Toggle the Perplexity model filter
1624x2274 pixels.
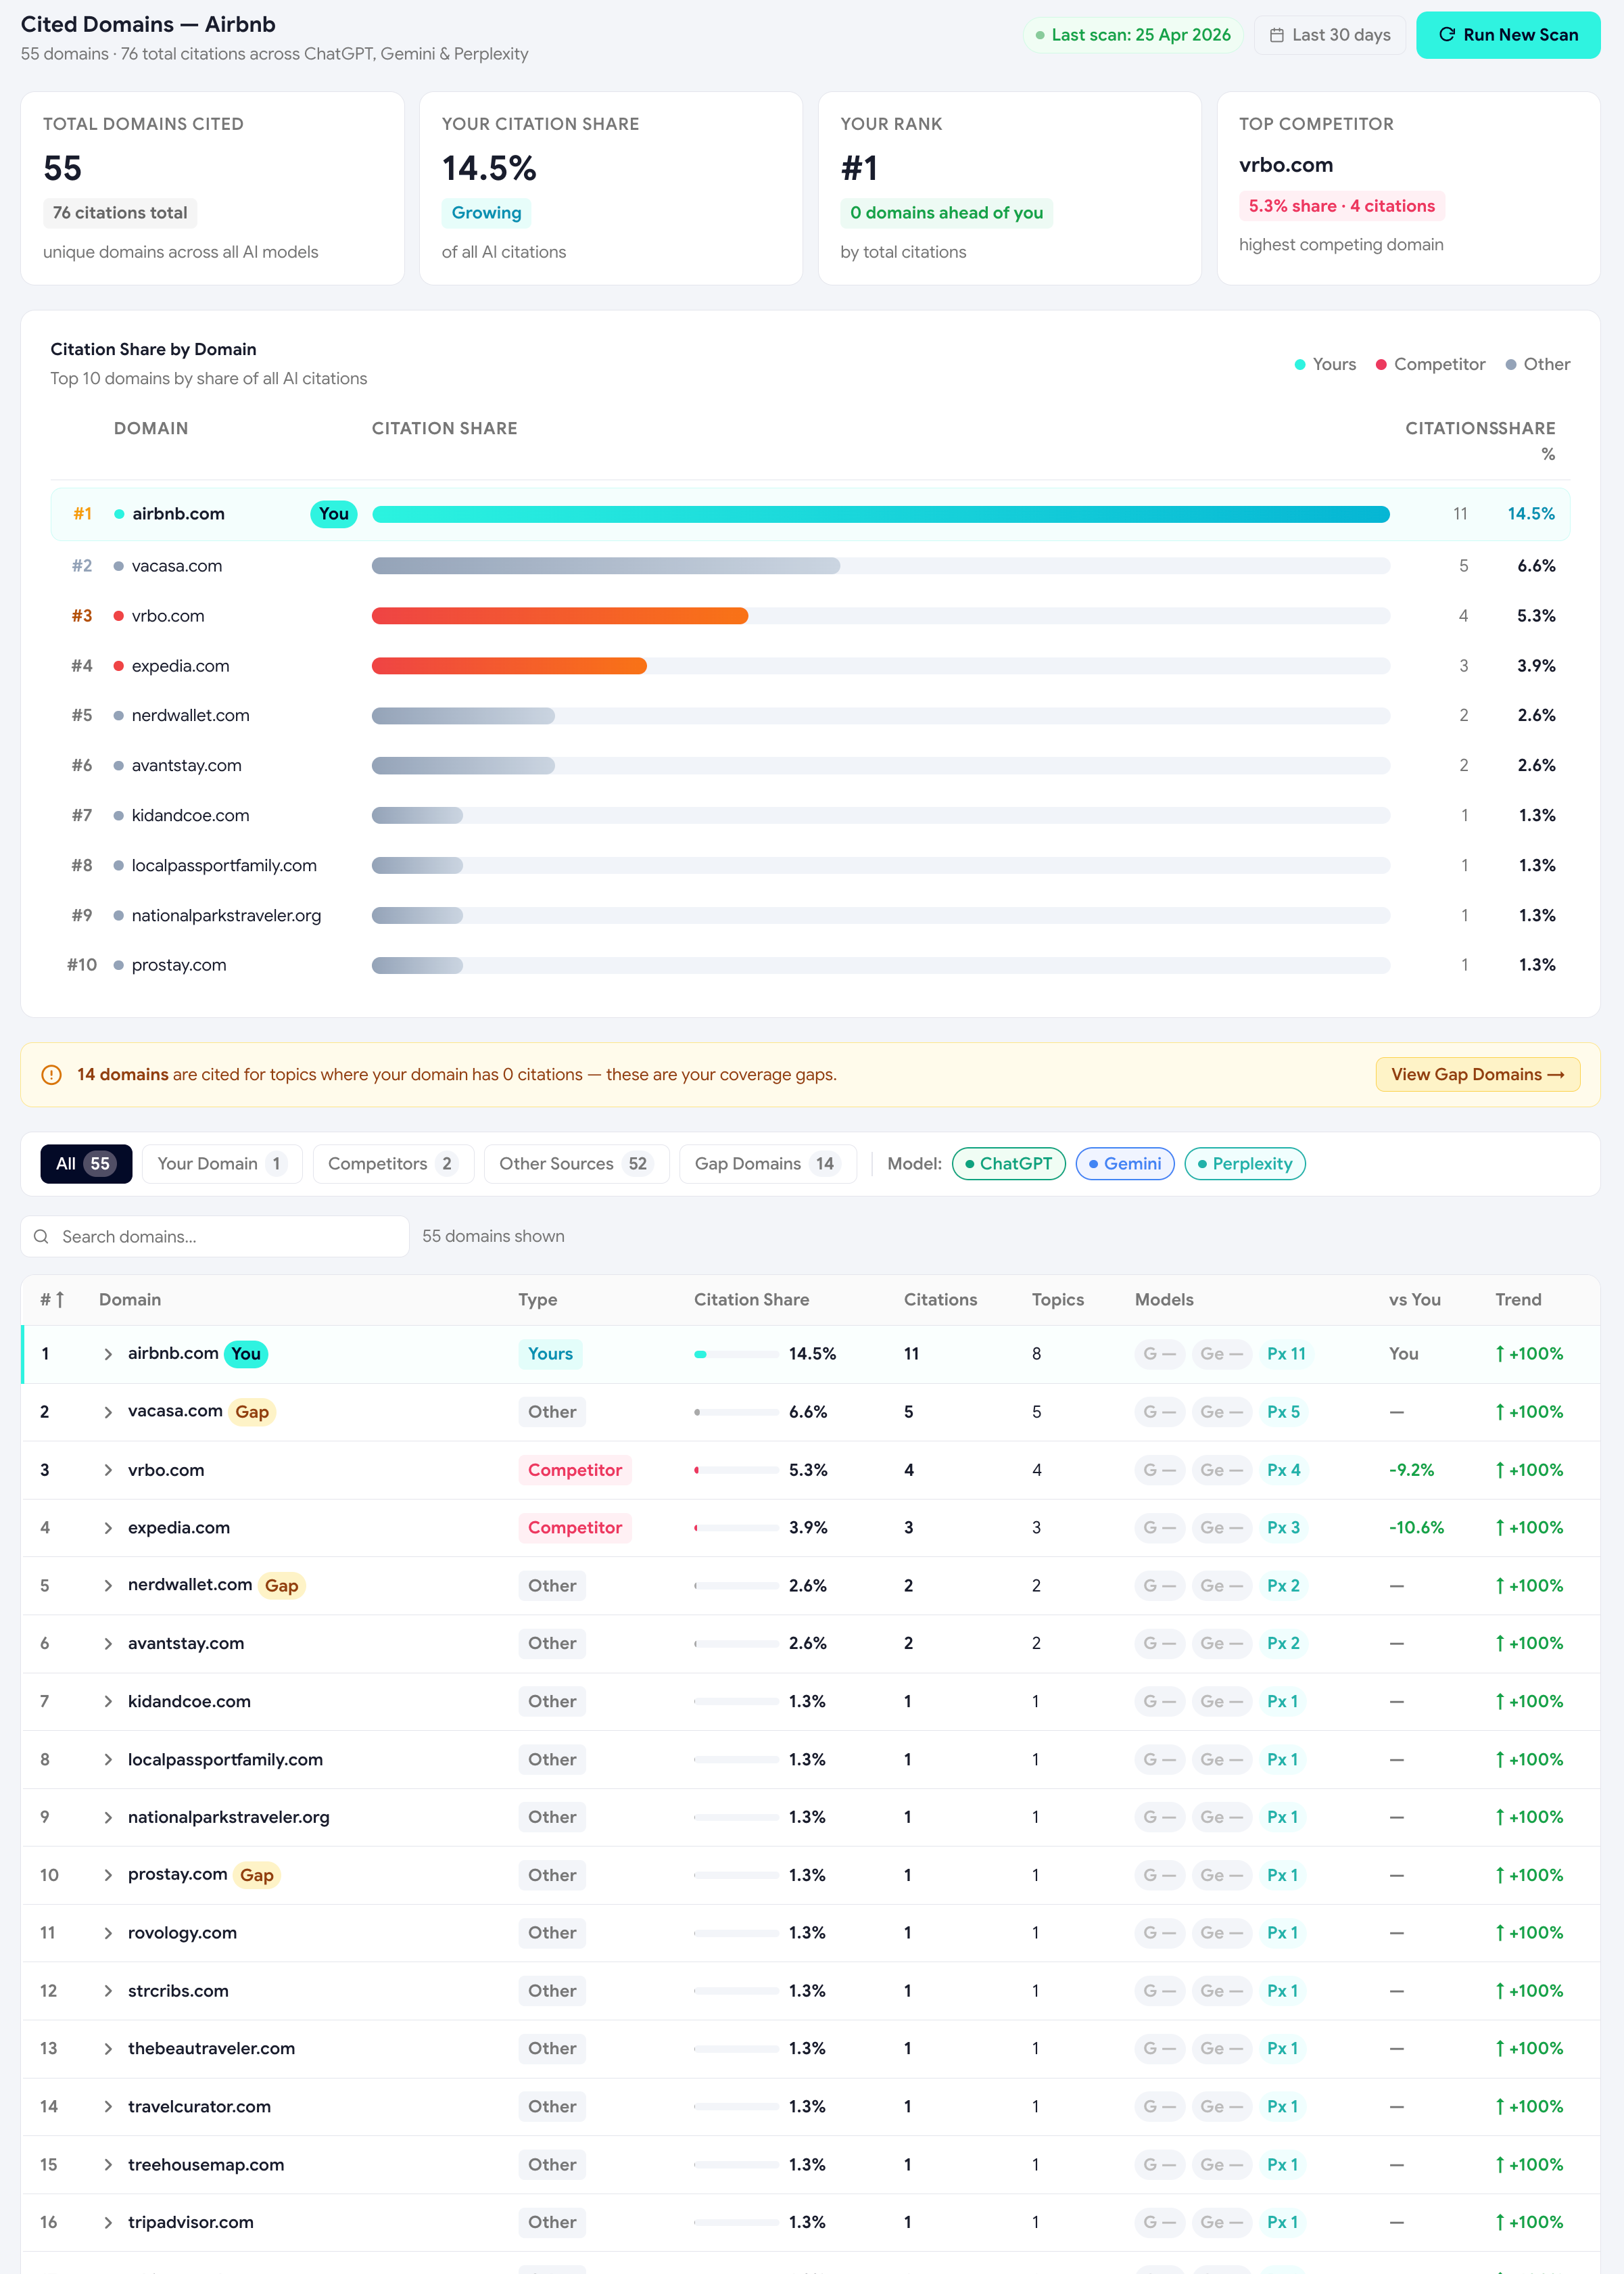(1244, 1163)
